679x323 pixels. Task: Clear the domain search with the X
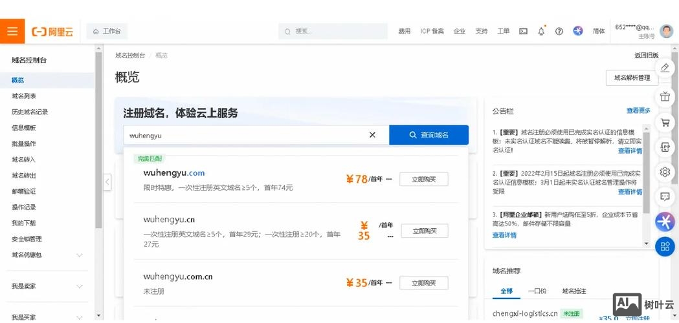[372, 135]
